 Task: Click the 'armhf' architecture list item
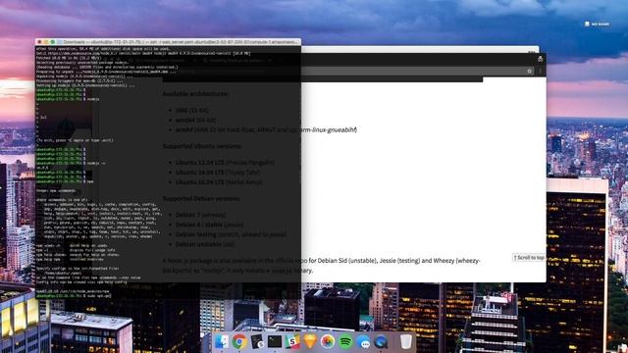[266, 129]
